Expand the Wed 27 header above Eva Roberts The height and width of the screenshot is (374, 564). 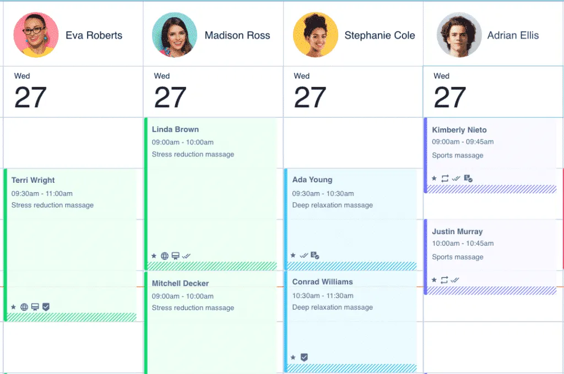[72, 91]
